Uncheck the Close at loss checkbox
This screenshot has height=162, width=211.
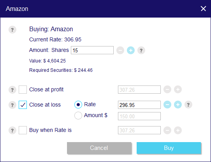point(23,105)
